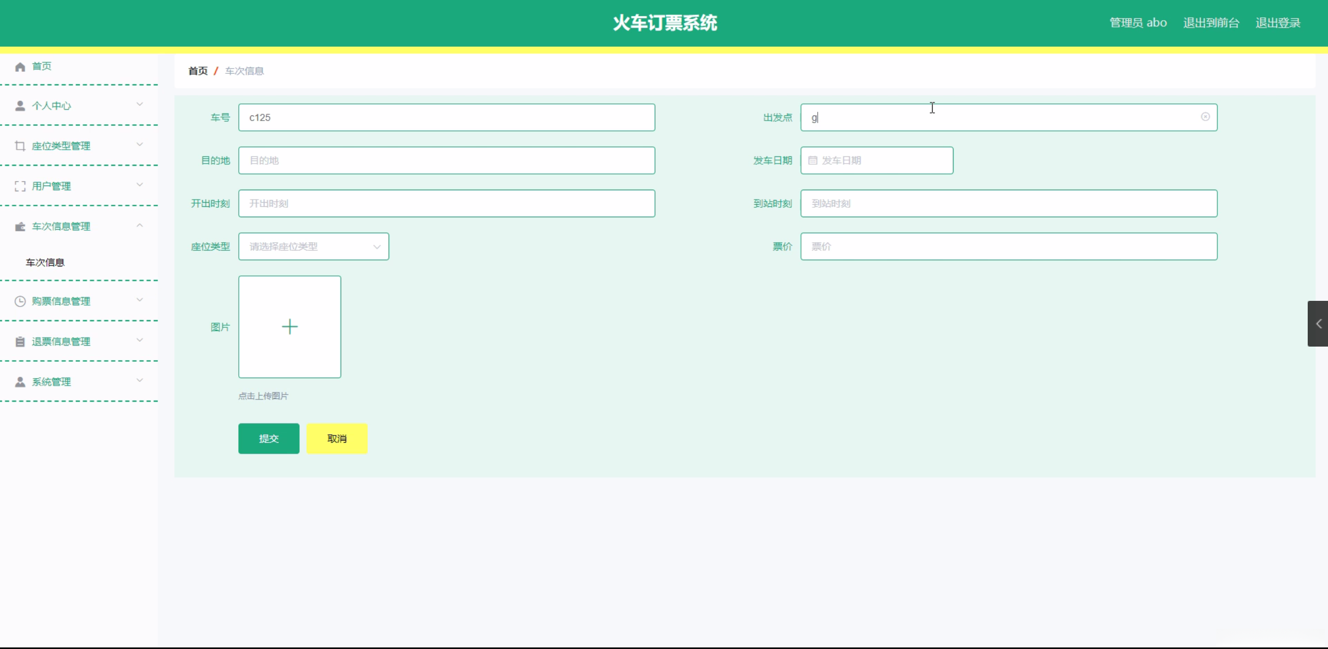Click the plus icon to upload image
This screenshot has width=1328, height=649.
[x=290, y=327]
